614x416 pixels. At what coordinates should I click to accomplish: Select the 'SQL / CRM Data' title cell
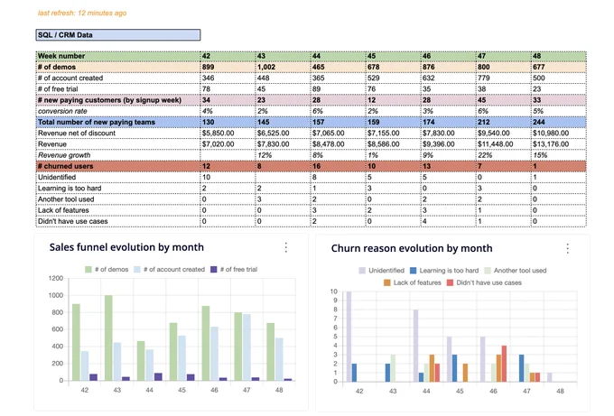pyautogui.click(x=118, y=35)
